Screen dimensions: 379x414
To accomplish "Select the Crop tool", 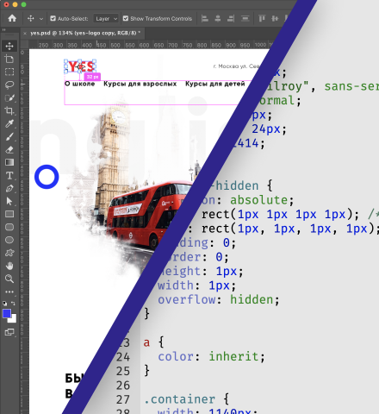I will coord(9,110).
